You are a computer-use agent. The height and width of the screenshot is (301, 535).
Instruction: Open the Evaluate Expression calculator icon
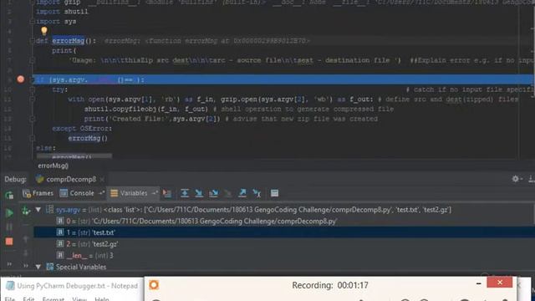pyautogui.click(x=274, y=193)
